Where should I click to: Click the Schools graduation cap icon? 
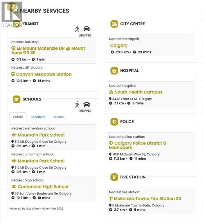[17, 99]
